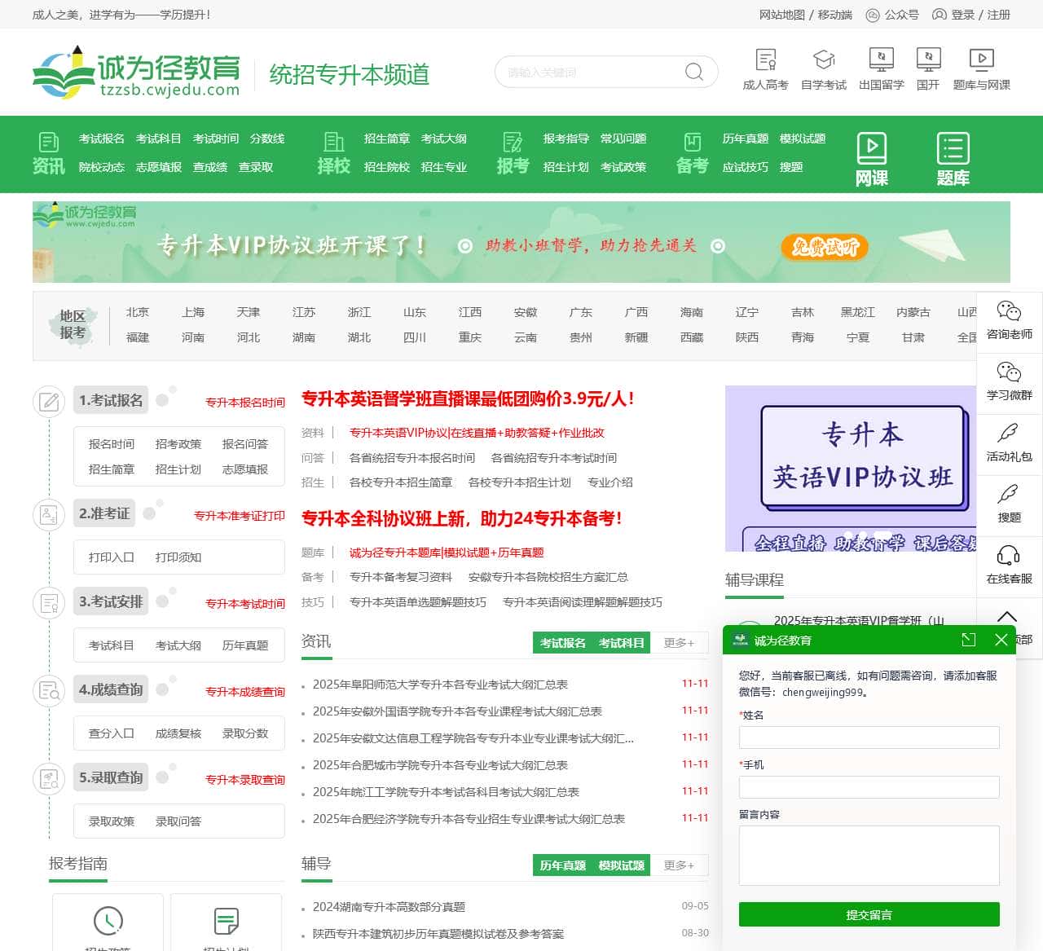The width and height of the screenshot is (1043, 951).
Task: Expand the 资讯 section with 更多+
Action: click(x=680, y=643)
